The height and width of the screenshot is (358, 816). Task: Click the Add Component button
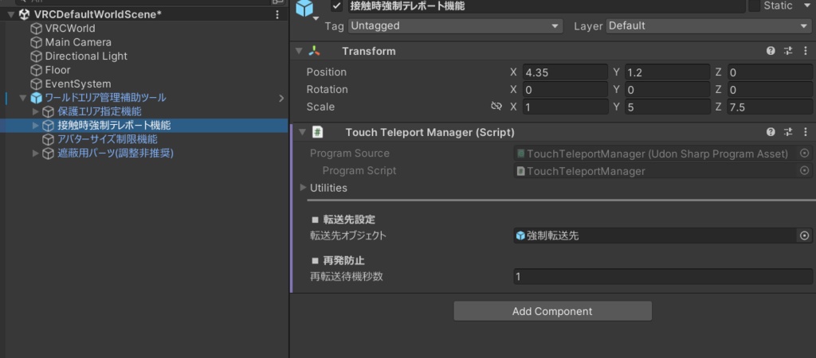tap(553, 311)
